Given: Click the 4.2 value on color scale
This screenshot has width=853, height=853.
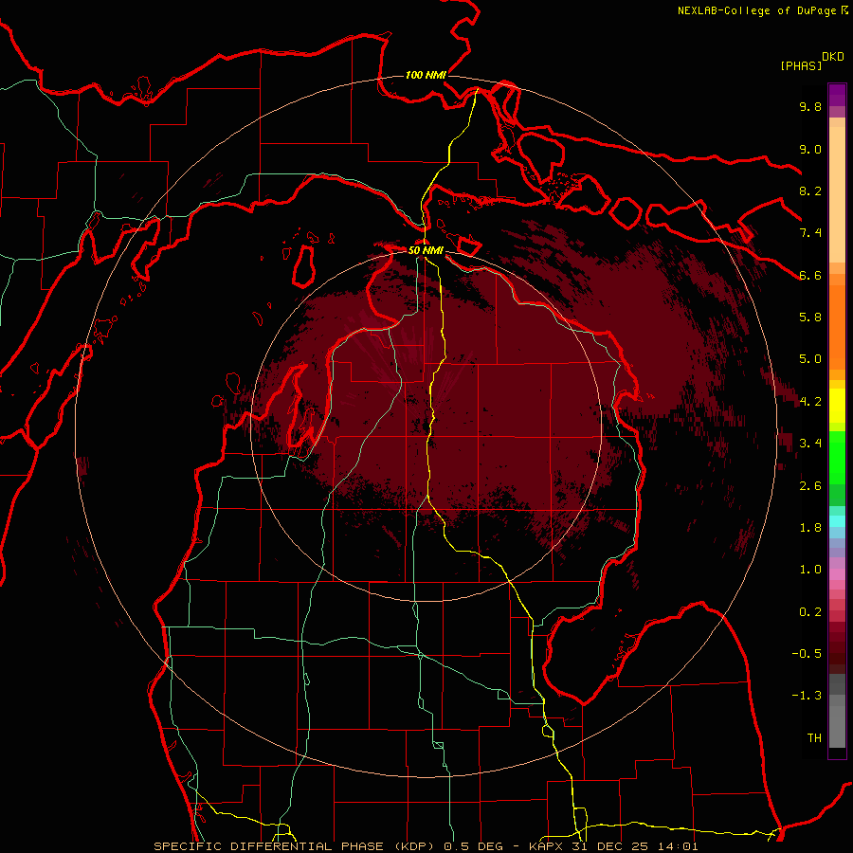Looking at the screenshot, I should [x=810, y=402].
